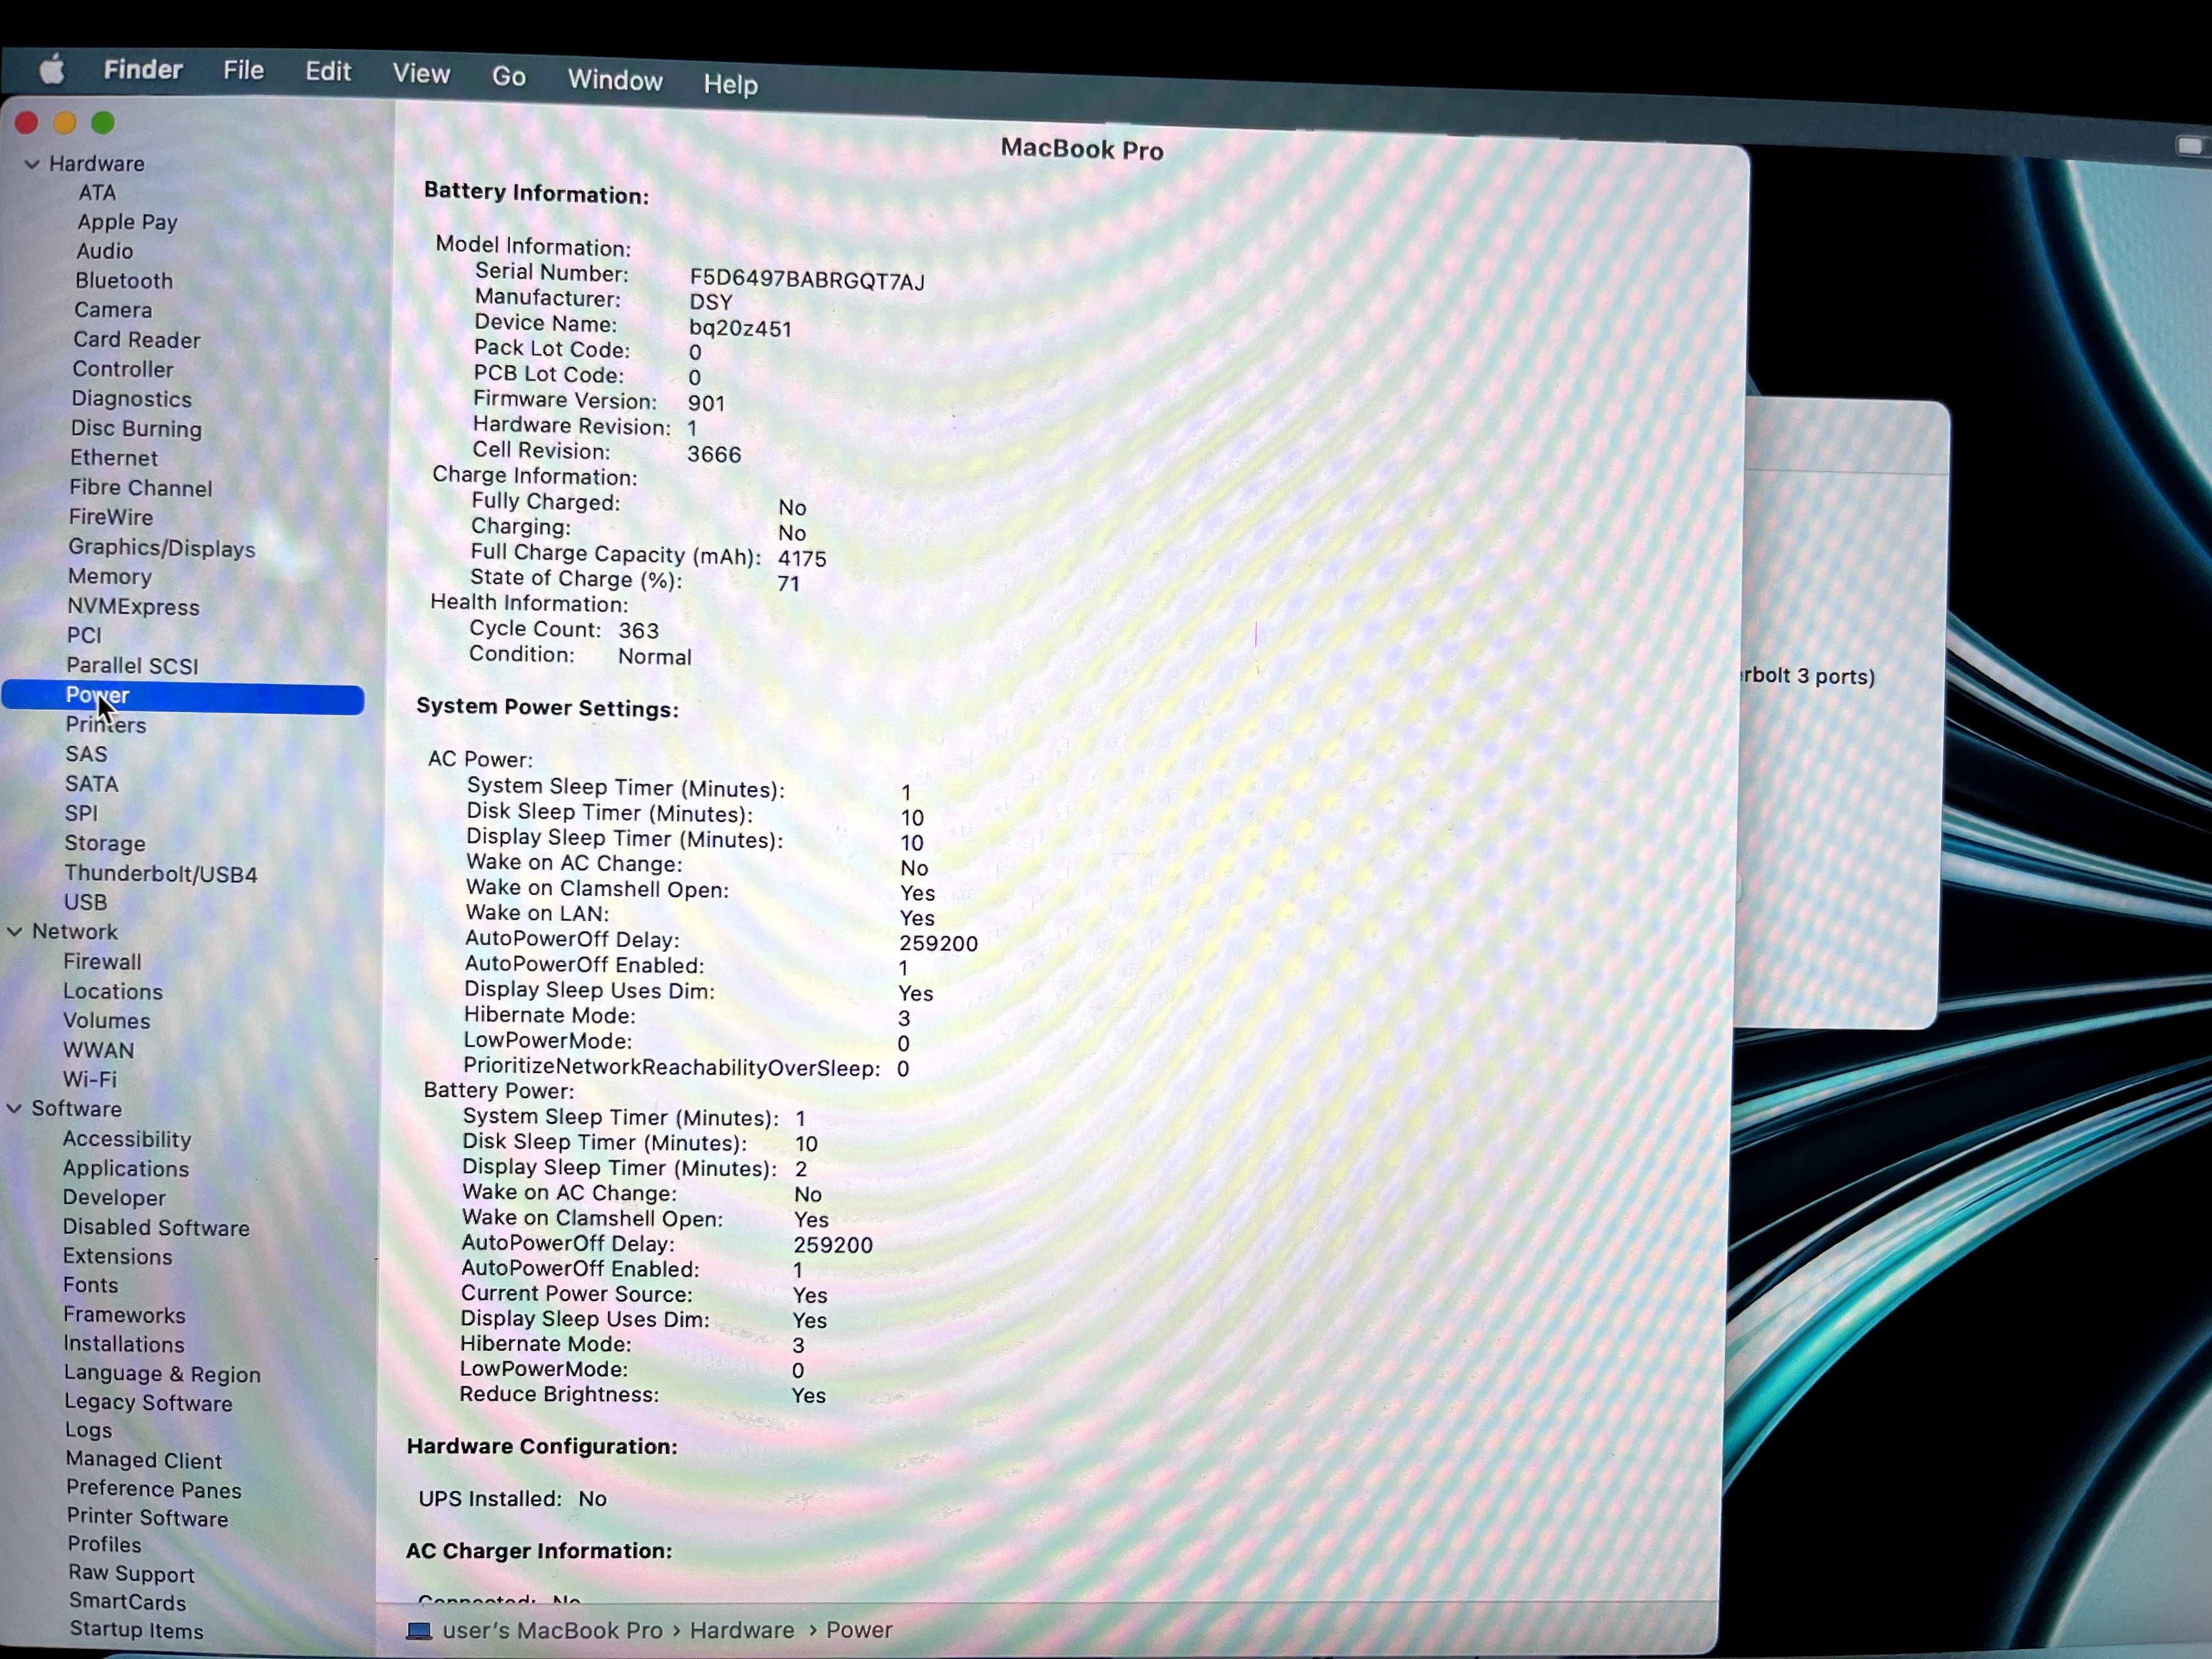
Task: Select Audio in the sidebar
Action: [x=104, y=251]
